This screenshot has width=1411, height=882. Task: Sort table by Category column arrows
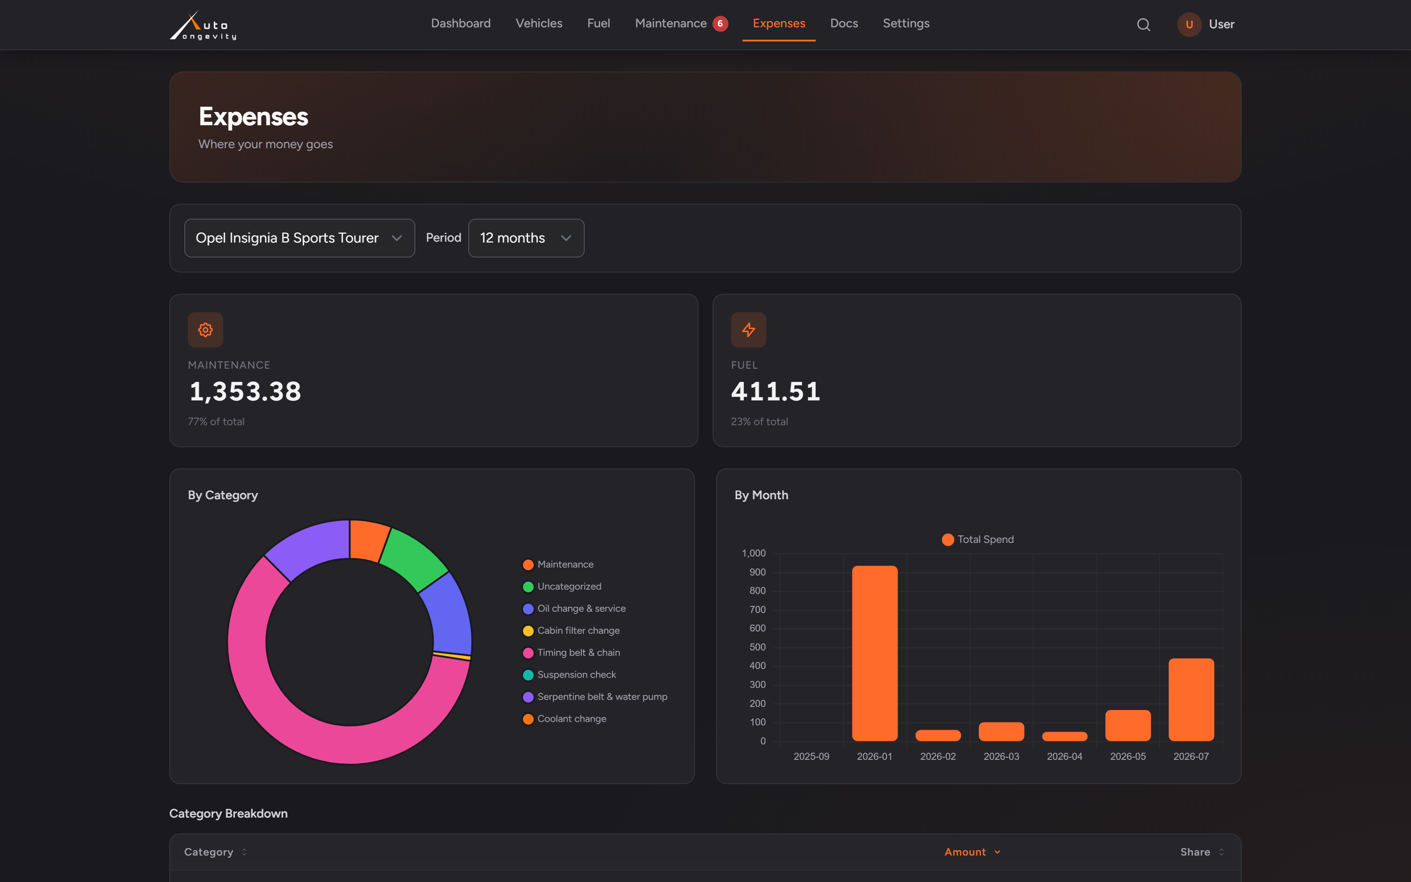[x=244, y=852]
